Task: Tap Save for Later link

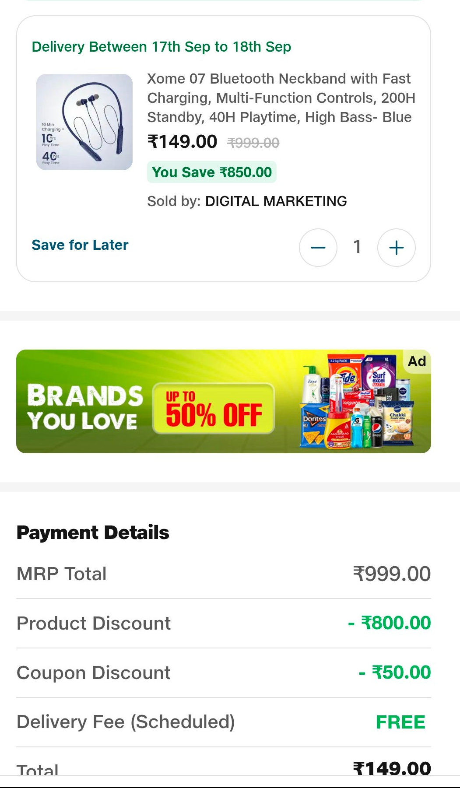Action: (80, 245)
